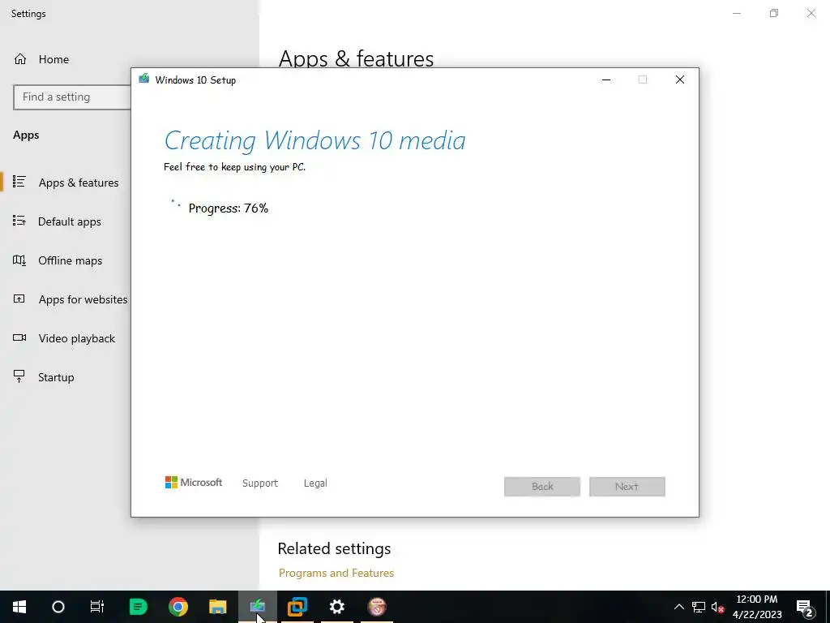Select Apps & features sidebar item

click(x=66, y=183)
